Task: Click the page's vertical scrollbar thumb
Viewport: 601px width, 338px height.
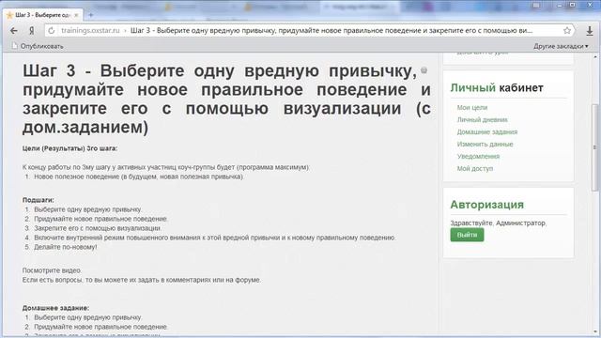Action: 594,147
